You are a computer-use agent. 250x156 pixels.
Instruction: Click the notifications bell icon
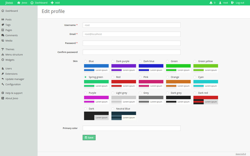(211, 3)
